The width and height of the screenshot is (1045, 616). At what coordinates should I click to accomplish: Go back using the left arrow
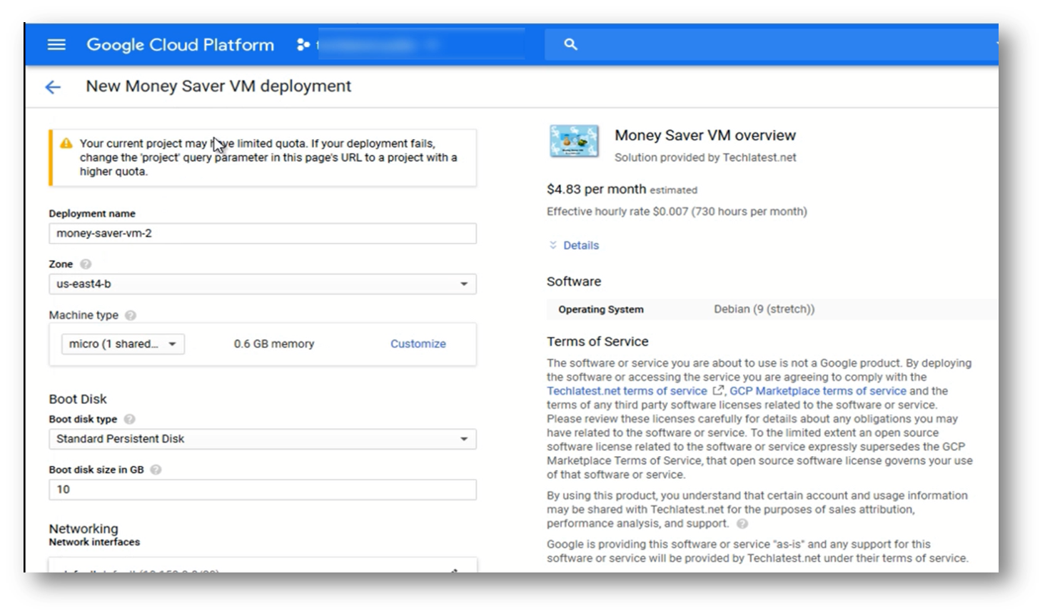click(53, 87)
